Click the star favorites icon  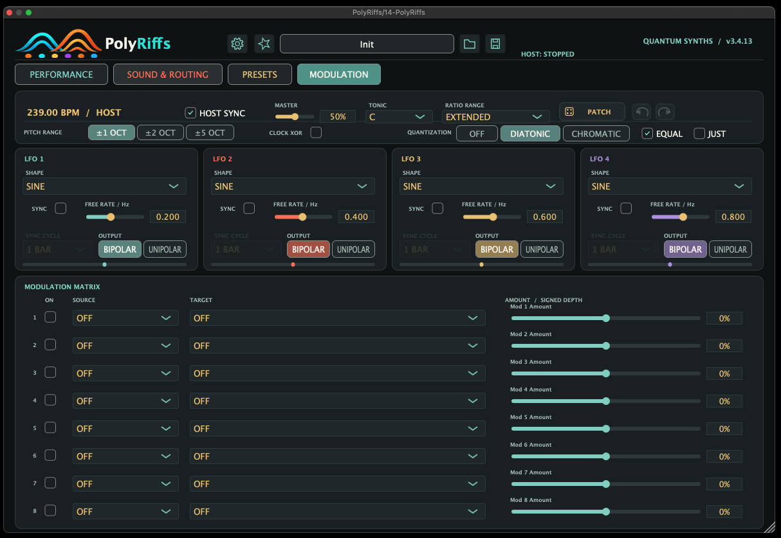264,44
